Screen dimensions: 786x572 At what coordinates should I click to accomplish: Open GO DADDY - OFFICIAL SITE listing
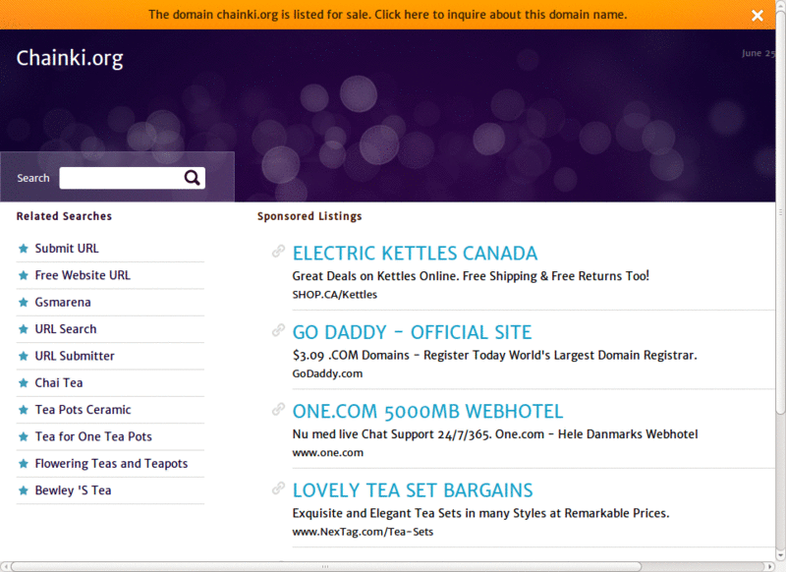[x=412, y=332]
